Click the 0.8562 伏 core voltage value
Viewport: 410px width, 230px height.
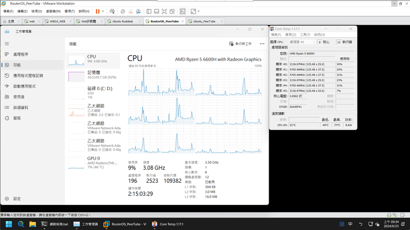point(298,96)
